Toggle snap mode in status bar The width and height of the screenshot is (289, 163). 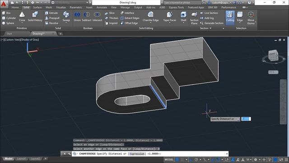coord(182,159)
